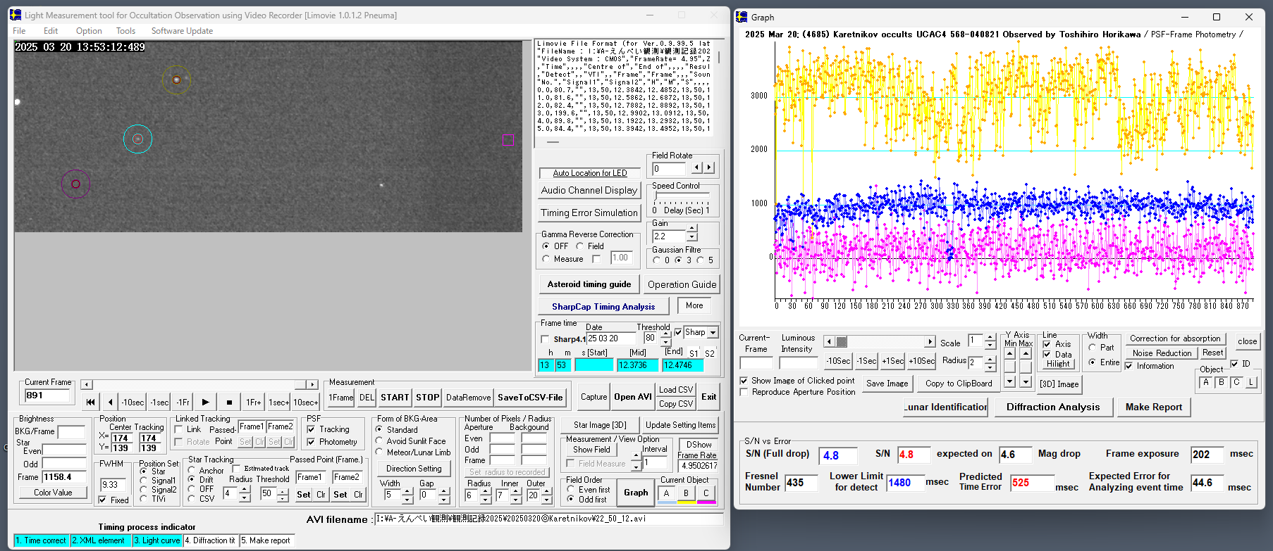Viewport: 1273px width, 551px height.
Task: Open the Software Update menu
Action: click(182, 31)
